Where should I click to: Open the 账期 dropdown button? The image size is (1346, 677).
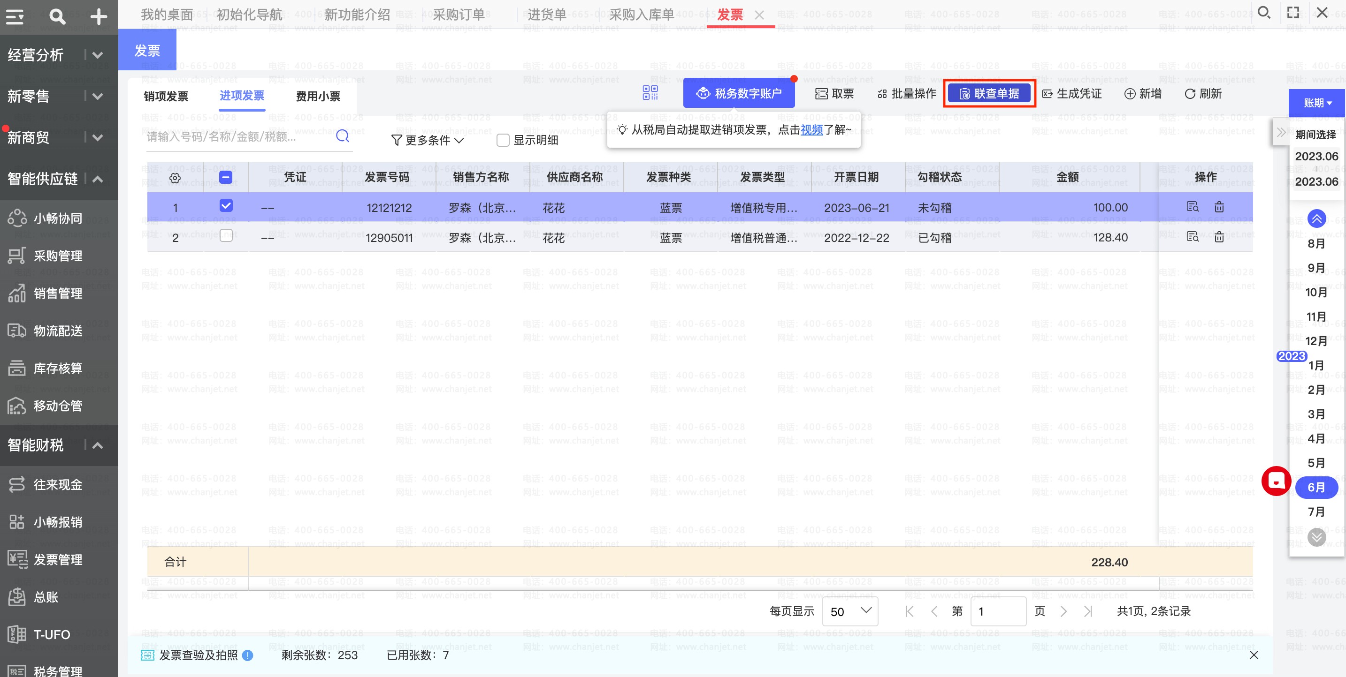coord(1317,103)
